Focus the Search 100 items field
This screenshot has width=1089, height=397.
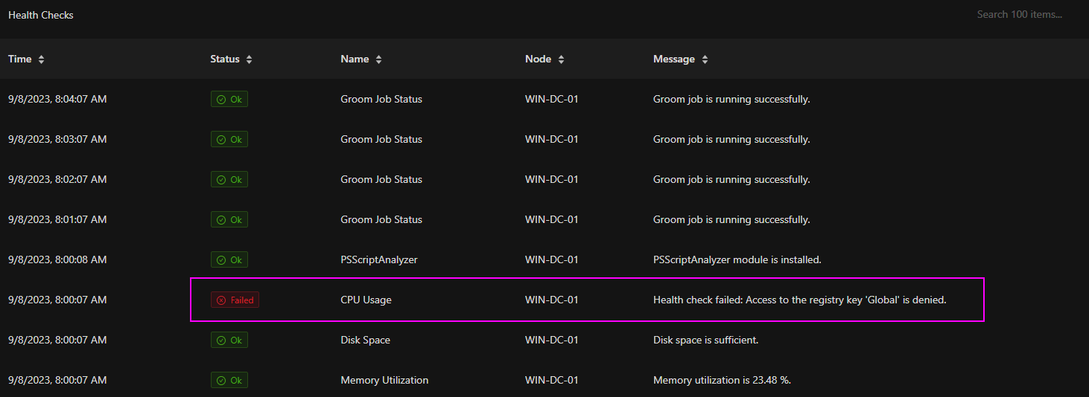(1019, 15)
